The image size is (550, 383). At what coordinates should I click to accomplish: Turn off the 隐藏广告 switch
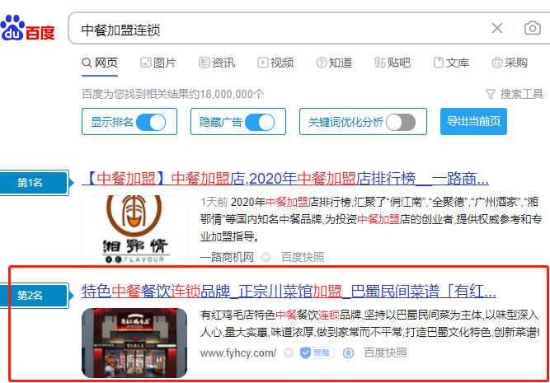260,122
